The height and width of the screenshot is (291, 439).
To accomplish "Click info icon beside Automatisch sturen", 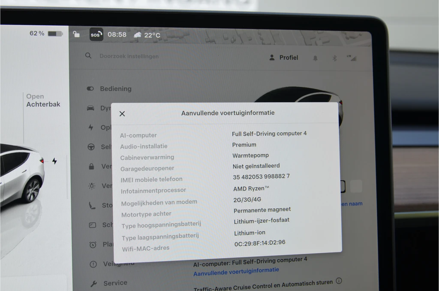I will [x=339, y=281].
